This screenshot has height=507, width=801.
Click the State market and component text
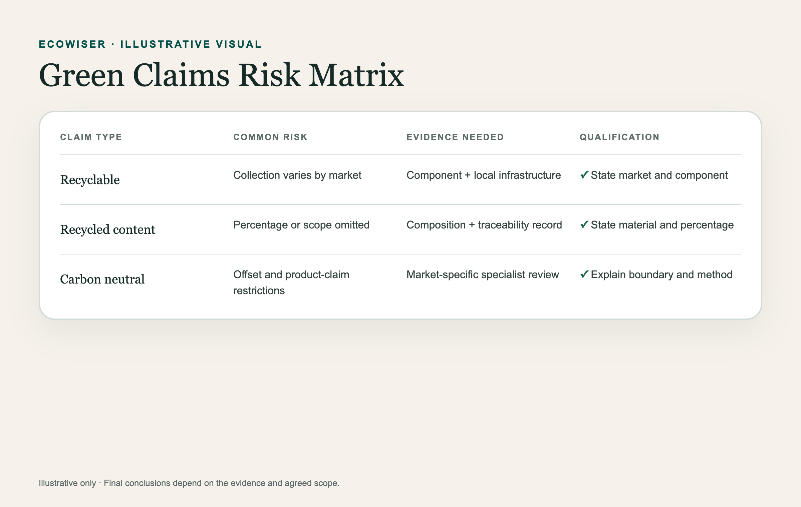click(659, 175)
